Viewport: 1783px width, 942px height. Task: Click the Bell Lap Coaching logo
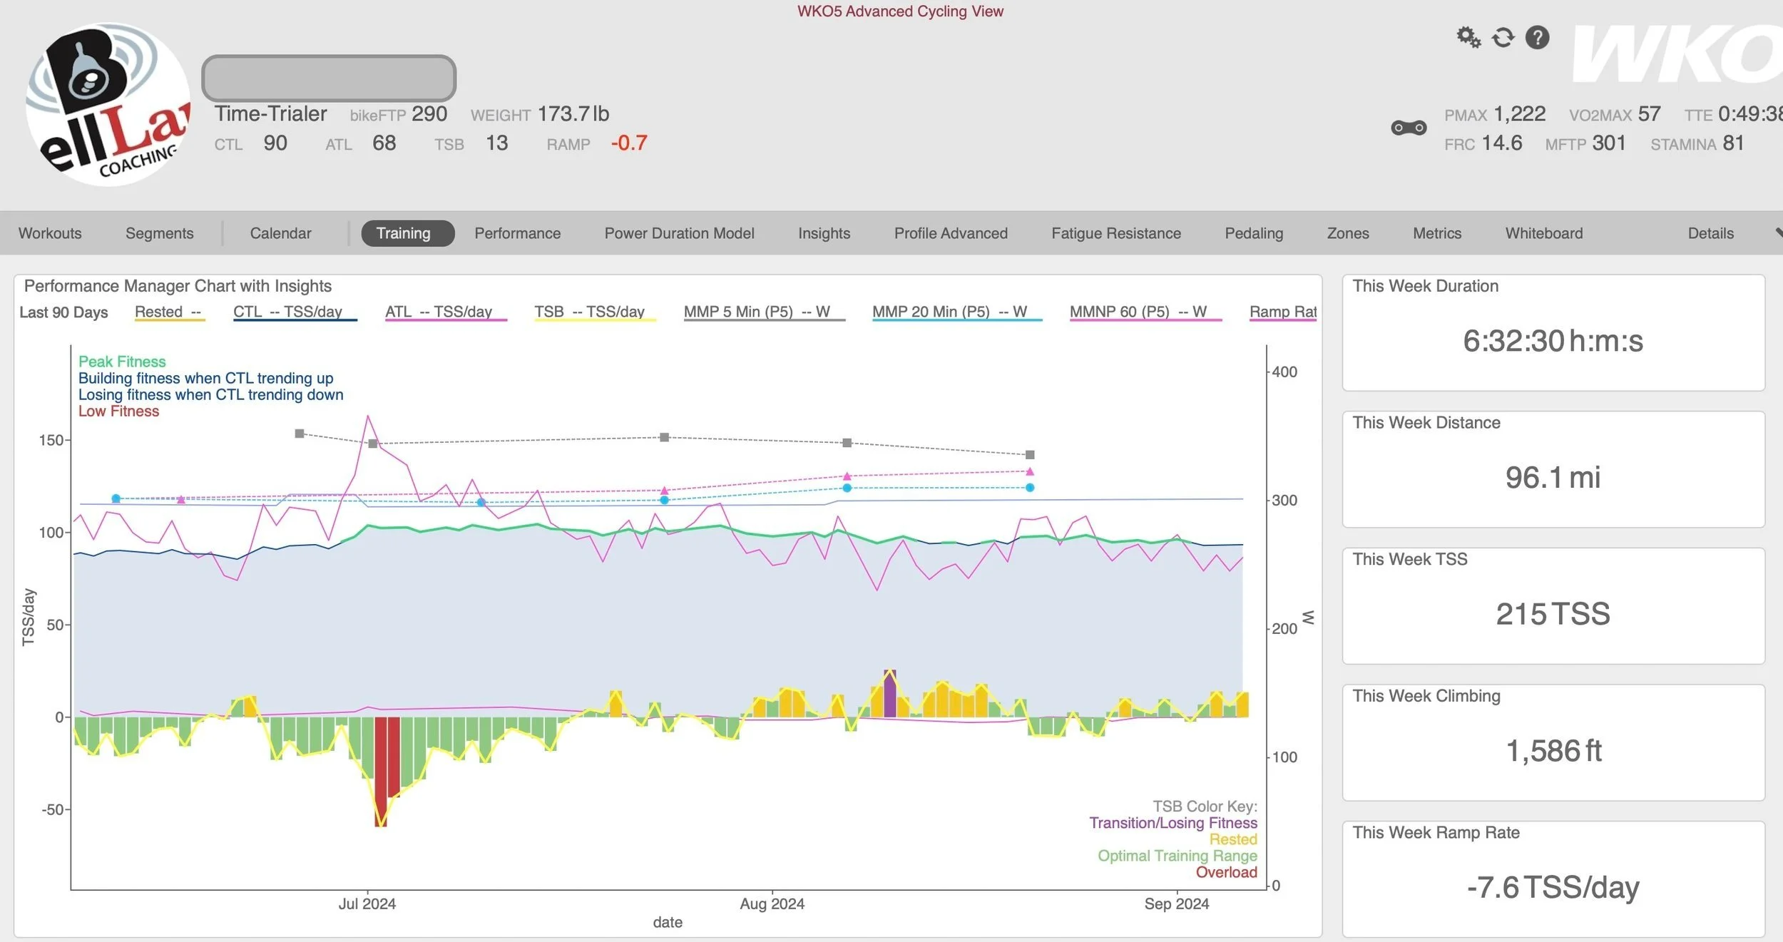click(108, 105)
